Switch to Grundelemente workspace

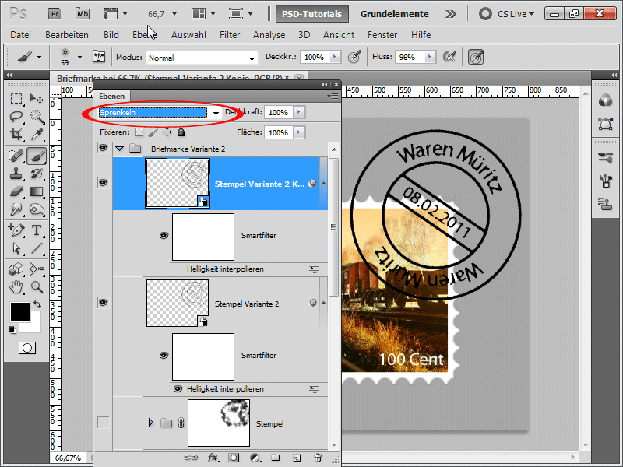click(x=394, y=14)
